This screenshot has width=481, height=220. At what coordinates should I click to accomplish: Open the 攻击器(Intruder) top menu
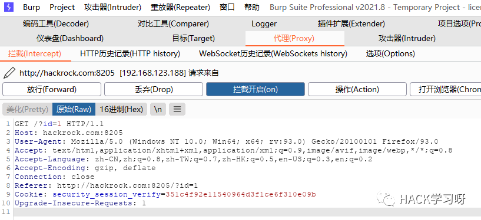[112, 7]
